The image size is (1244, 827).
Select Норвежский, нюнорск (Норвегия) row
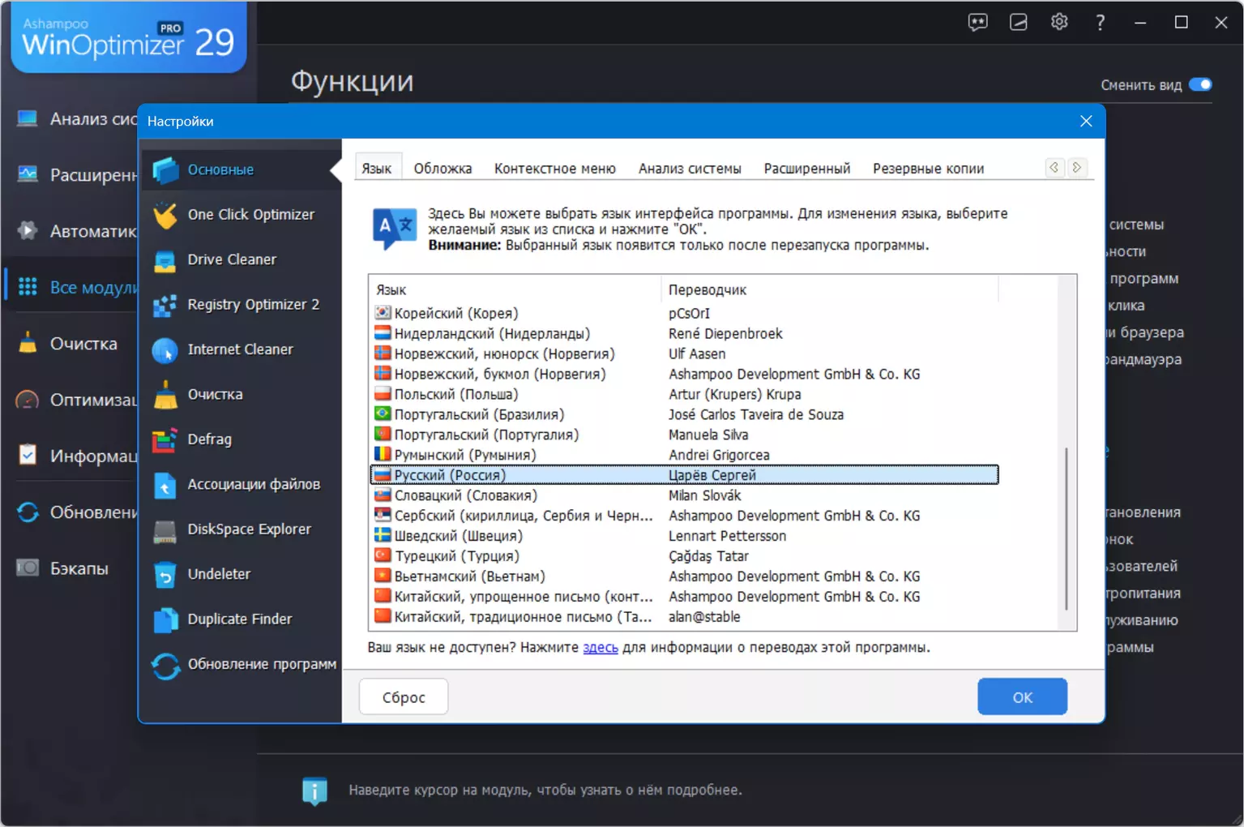tap(684, 354)
